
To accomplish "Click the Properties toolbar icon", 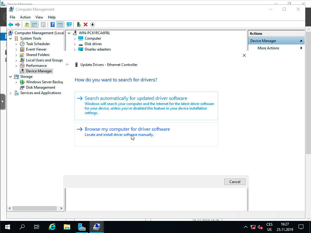I will tap(43, 25).
